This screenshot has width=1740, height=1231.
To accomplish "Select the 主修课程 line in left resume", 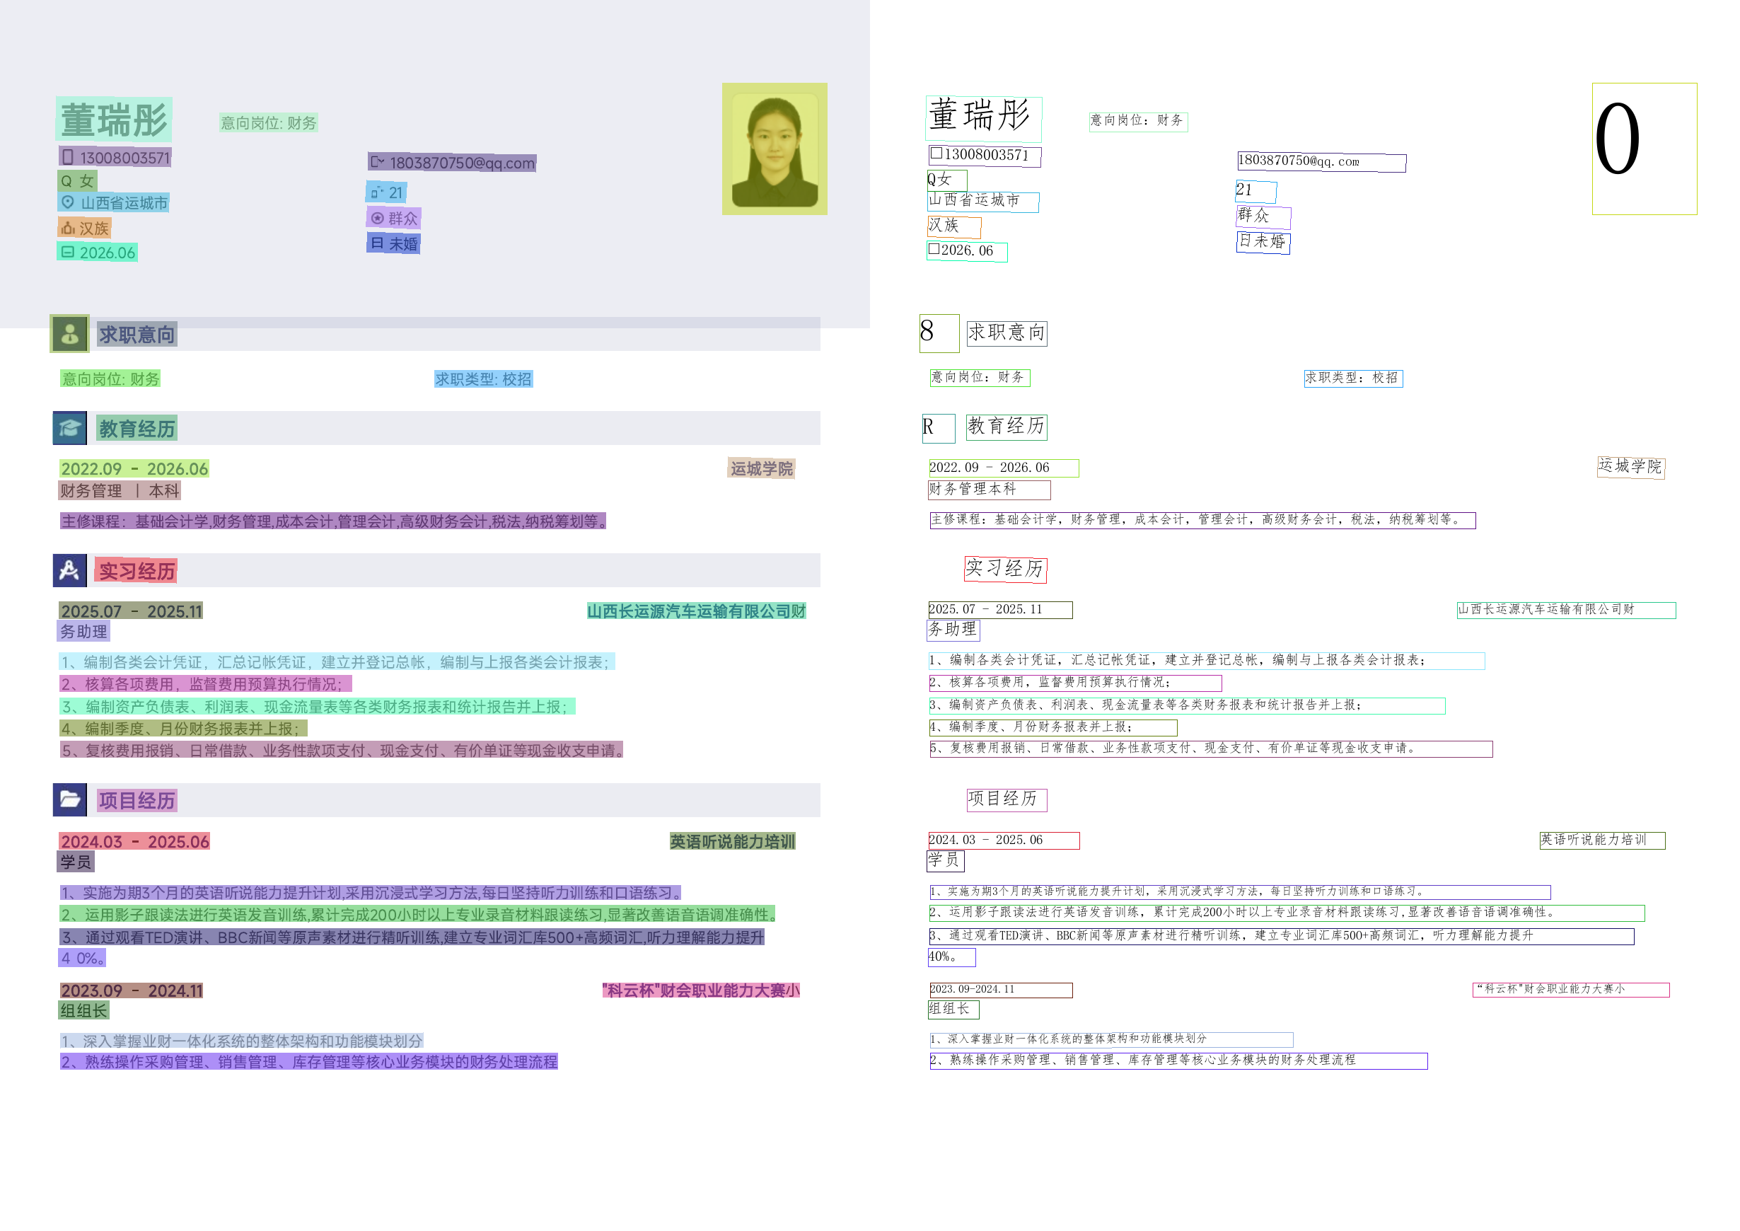I will click(332, 521).
